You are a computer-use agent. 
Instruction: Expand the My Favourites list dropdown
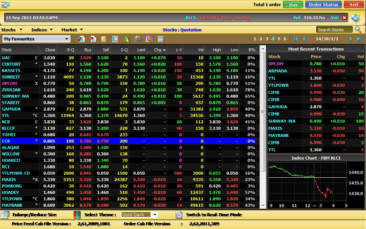[x=36, y=39]
